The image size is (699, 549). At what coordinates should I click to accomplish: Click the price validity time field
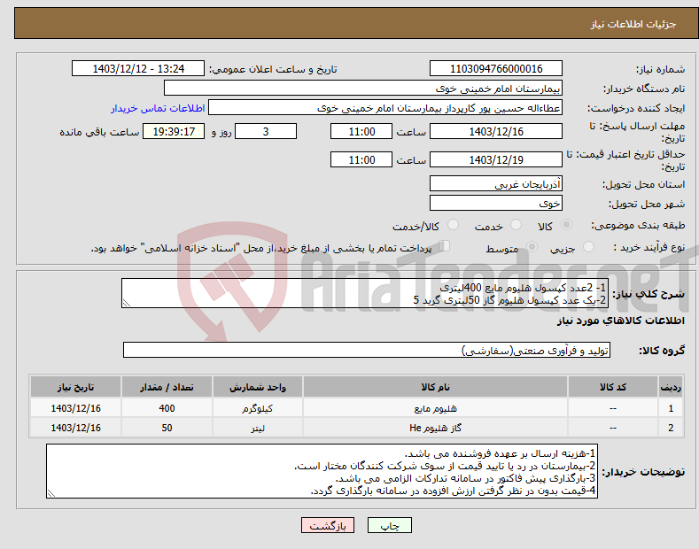[x=361, y=159]
